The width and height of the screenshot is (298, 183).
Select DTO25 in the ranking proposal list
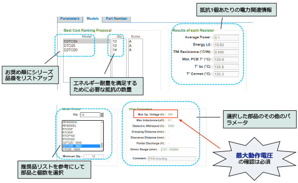[86, 46]
